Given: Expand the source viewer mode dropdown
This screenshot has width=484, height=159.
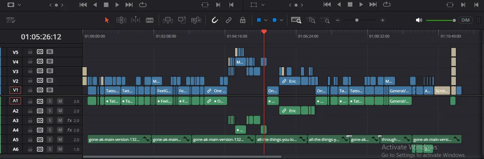Looking at the screenshot, I should (x=19, y=5).
